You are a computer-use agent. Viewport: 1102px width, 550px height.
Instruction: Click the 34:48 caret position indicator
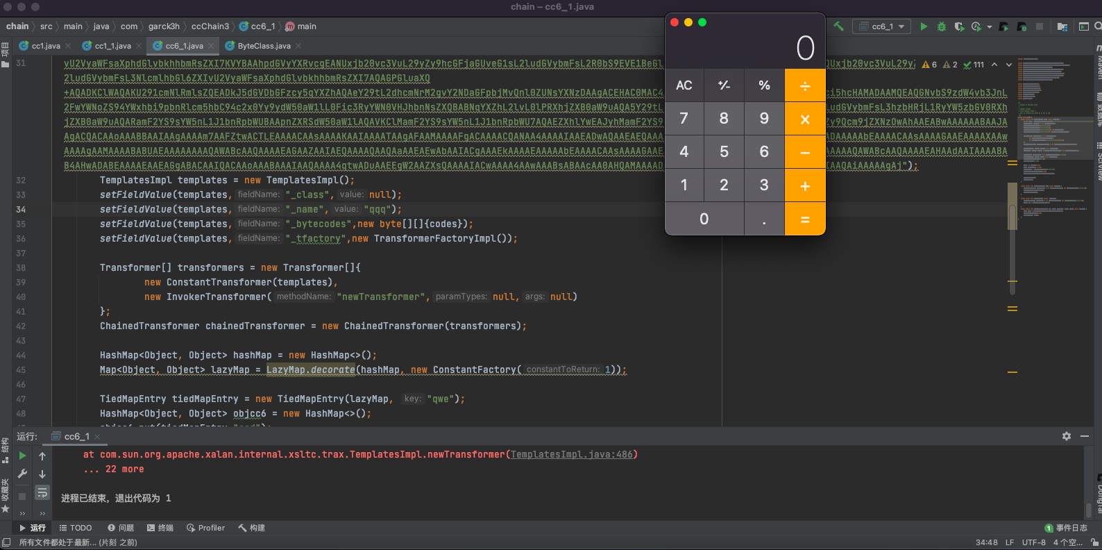pyautogui.click(x=987, y=542)
